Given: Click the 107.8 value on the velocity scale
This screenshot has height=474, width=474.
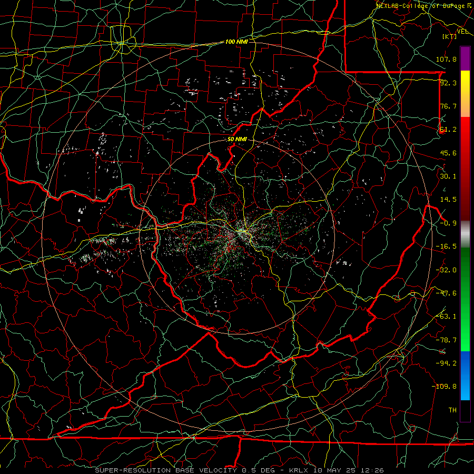Looking at the screenshot, I should coord(446,59).
